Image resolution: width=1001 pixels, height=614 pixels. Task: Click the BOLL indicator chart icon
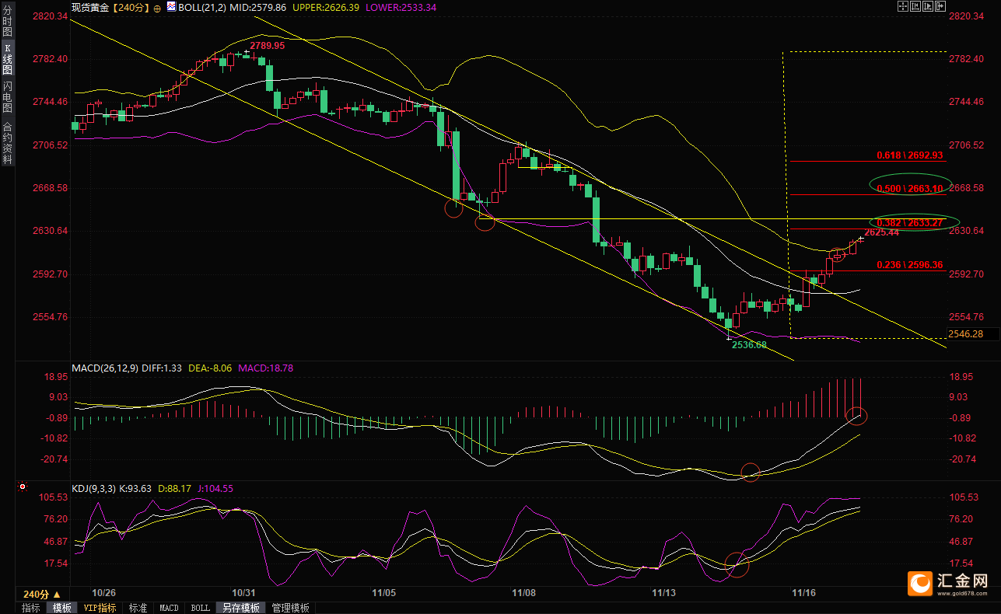pyautogui.click(x=171, y=6)
